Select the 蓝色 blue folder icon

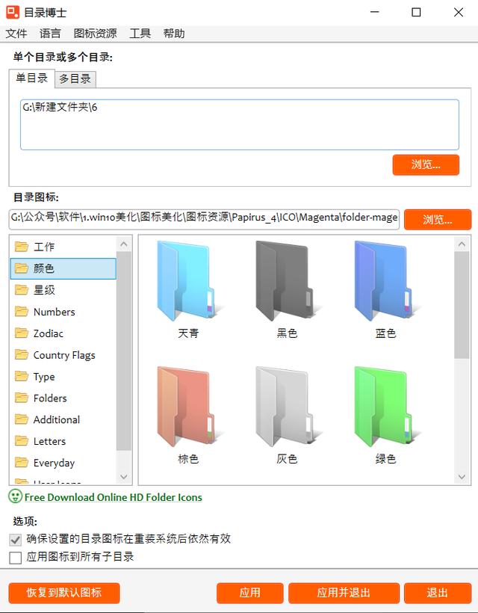384,282
